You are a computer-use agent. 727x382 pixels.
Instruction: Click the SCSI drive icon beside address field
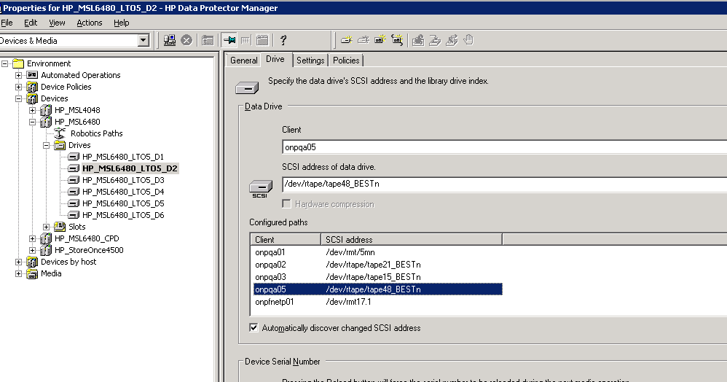click(x=261, y=188)
